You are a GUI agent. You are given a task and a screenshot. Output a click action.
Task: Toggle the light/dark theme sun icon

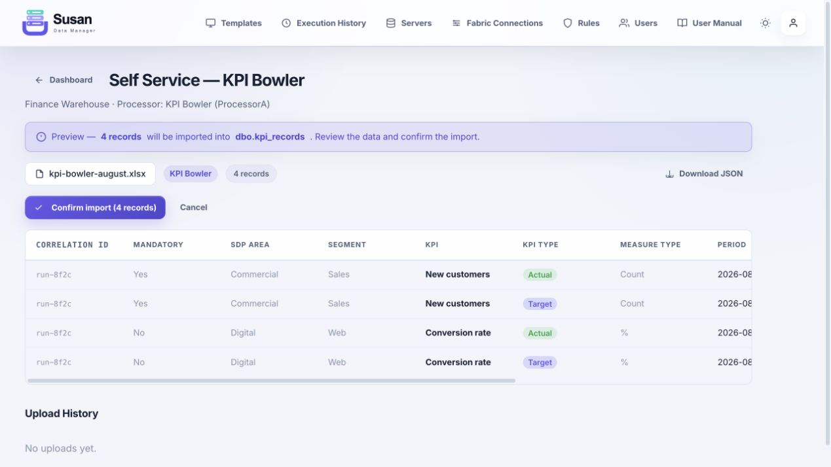tap(765, 23)
